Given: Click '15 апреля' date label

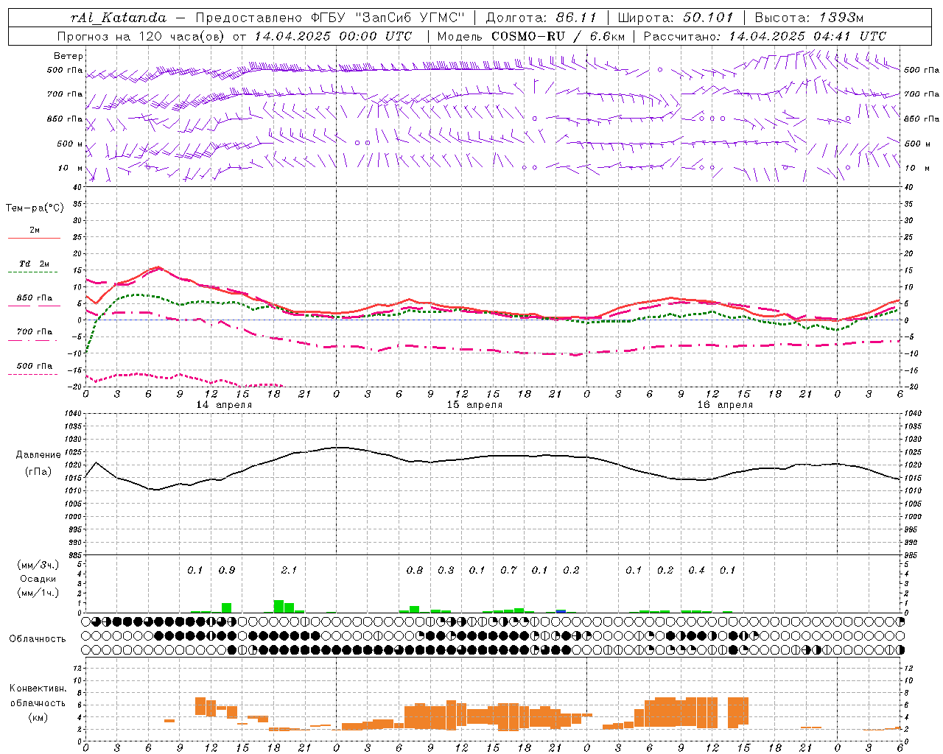Looking at the screenshot, I should point(474,405).
